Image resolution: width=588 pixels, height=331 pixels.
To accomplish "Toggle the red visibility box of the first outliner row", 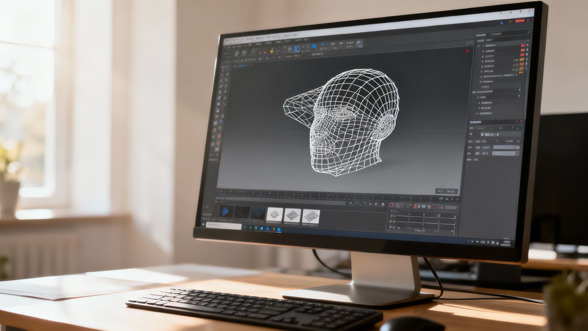I will pyautogui.click(x=523, y=45).
